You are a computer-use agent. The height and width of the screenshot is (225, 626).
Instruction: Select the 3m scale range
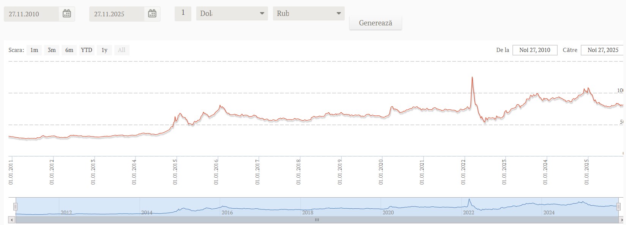[x=52, y=50]
